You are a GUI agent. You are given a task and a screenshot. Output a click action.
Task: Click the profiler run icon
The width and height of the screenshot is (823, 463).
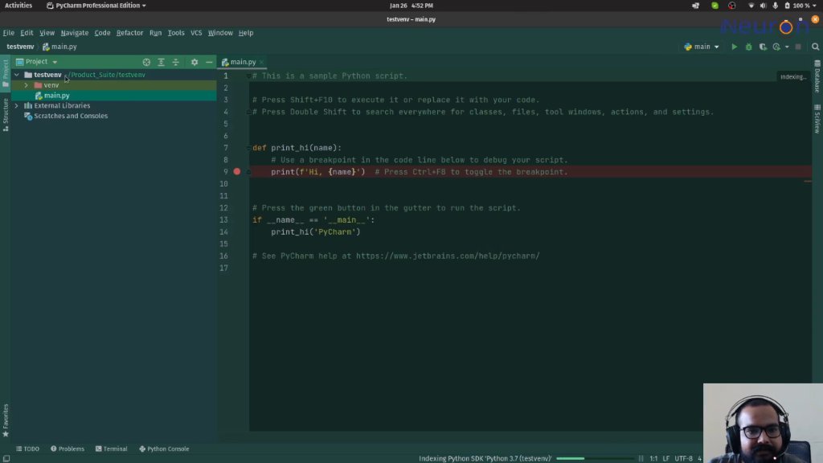[x=777, y=47]
